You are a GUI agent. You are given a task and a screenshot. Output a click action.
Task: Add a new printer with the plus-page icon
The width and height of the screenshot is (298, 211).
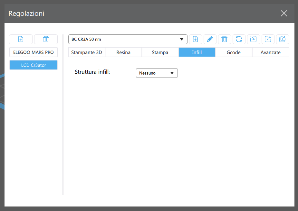(21, 39)
